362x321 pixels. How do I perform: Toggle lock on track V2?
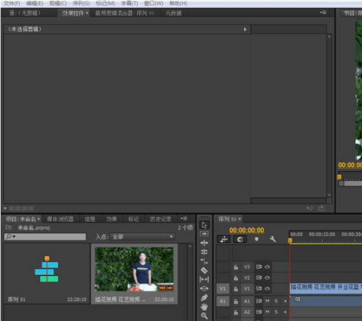coord(236,278)
